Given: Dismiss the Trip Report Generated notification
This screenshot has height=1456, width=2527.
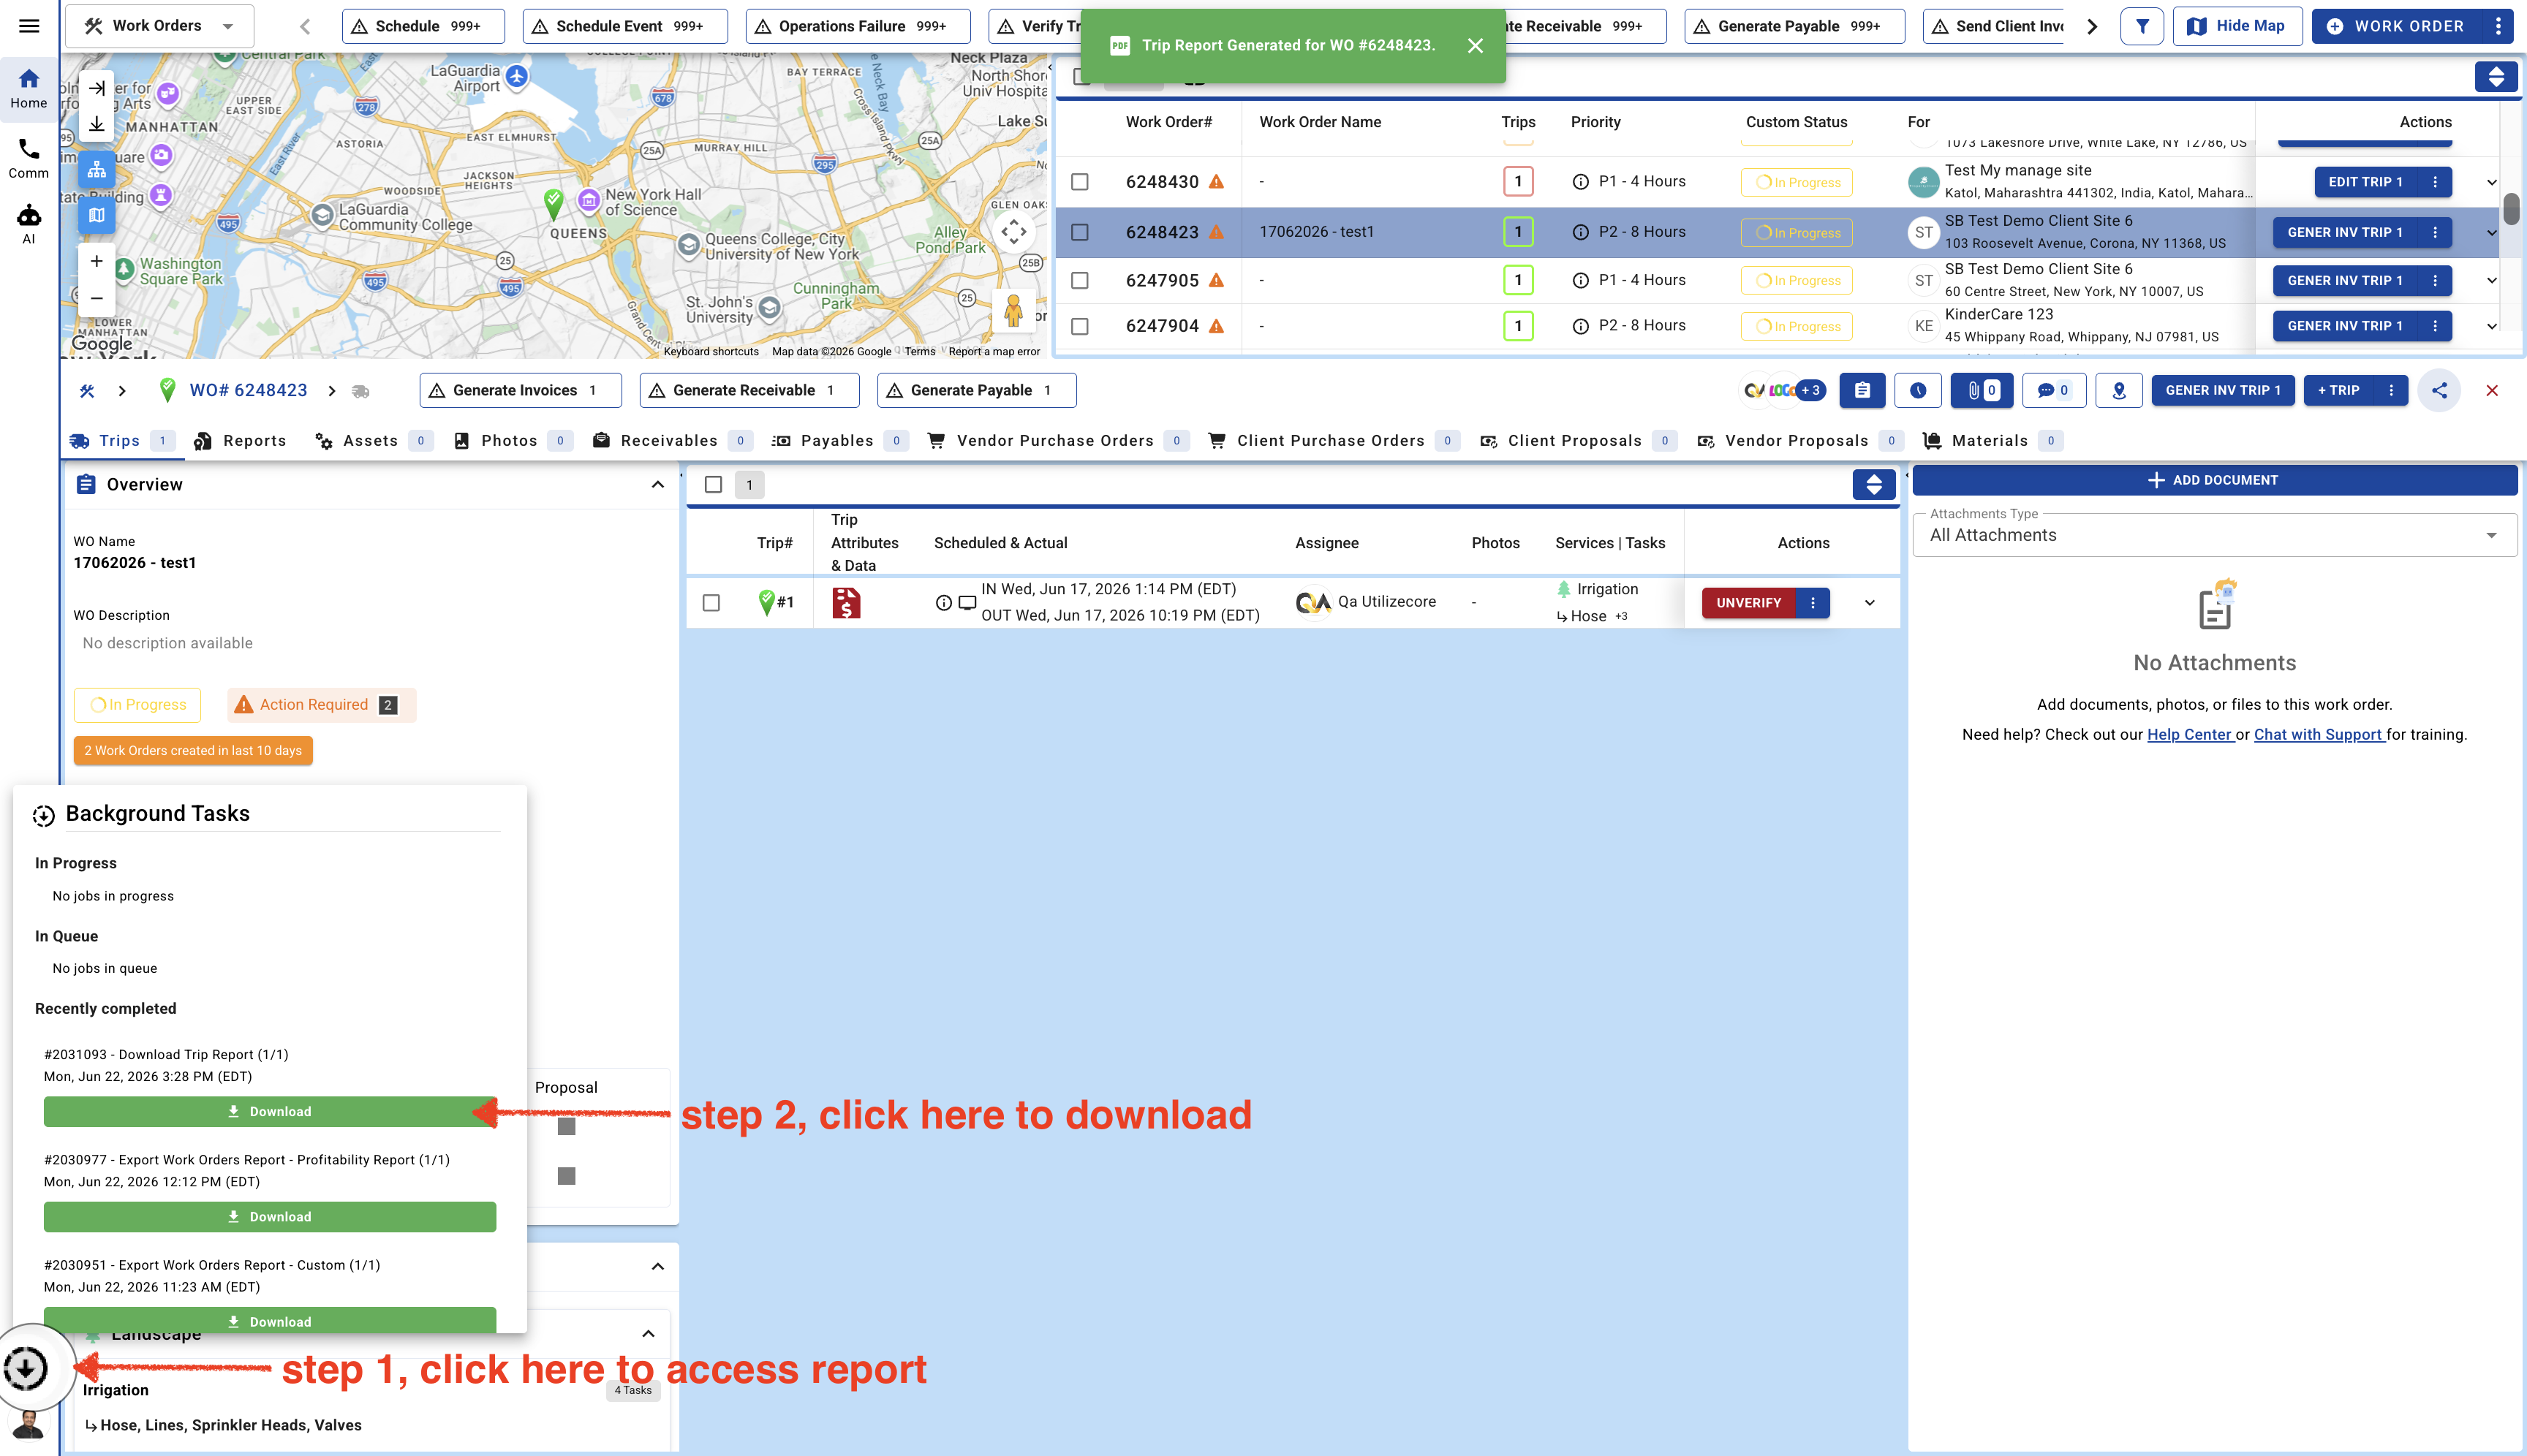Looking at the screenshot, I should 1476,45.
